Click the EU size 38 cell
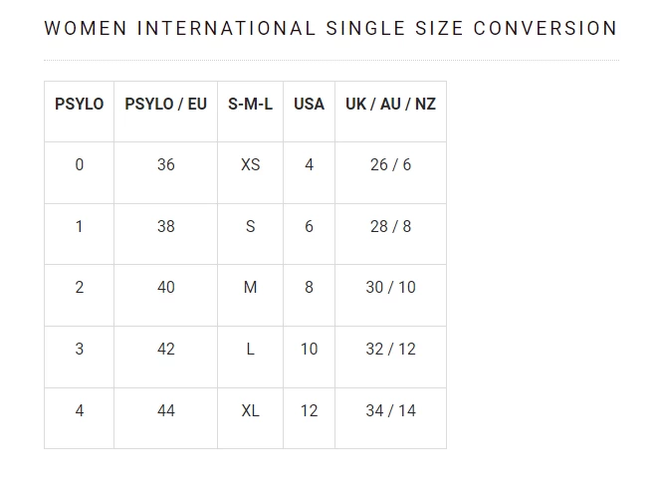This screenshot has width=658, height=487. pos(166,227)
